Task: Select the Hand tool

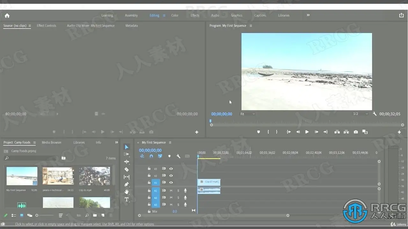Action: (127, 192)
